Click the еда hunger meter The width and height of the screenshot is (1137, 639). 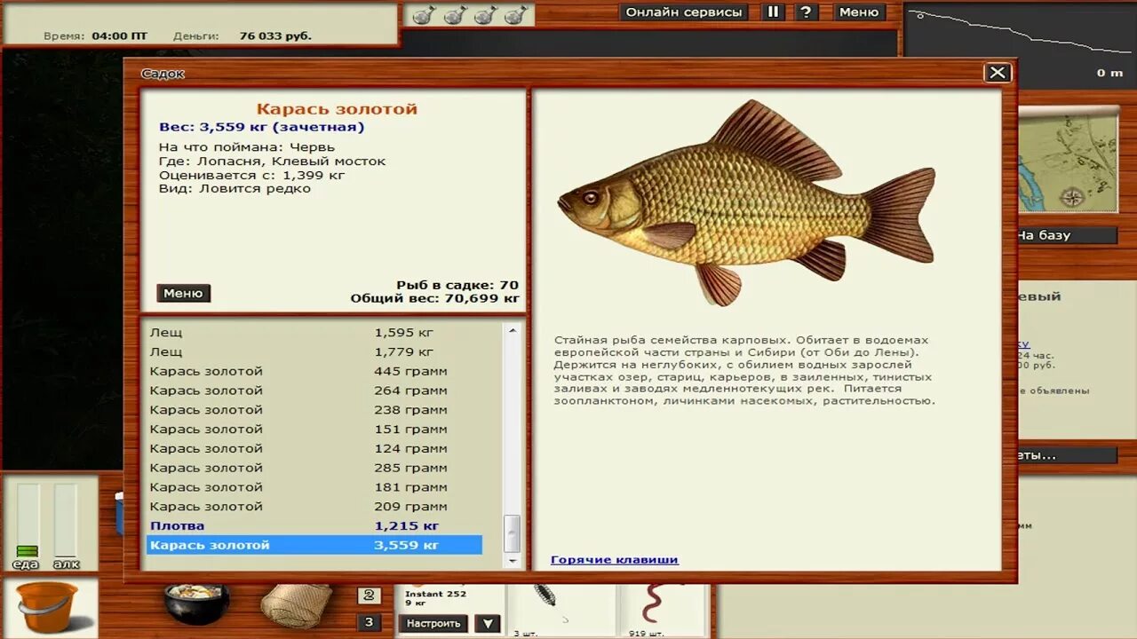(28, 521)
